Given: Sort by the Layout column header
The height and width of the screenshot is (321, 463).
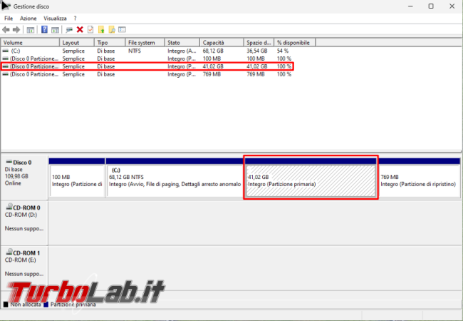Looking at the screenshot, I should tap(77, 43).
